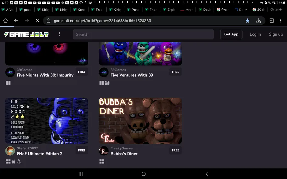Image resolution: width=287 pixels, height=179 pixels.
Task: Switch to the 'Kero' browser tab
Action: click(x=79, y=10)
